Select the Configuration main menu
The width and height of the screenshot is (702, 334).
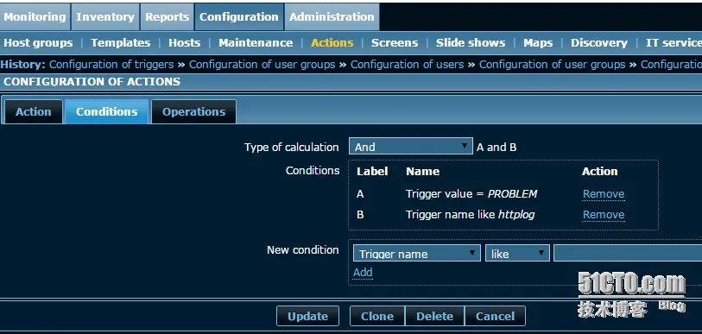[239, 17]
